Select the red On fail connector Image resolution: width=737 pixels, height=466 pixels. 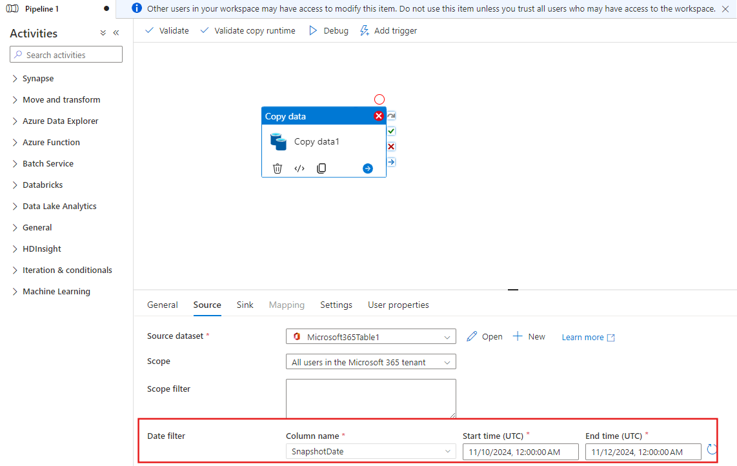(391, 147)
